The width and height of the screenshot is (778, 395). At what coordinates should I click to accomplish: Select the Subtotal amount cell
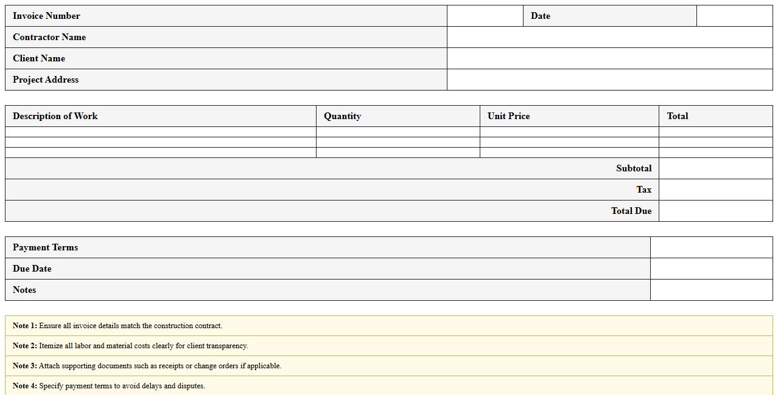715,168
